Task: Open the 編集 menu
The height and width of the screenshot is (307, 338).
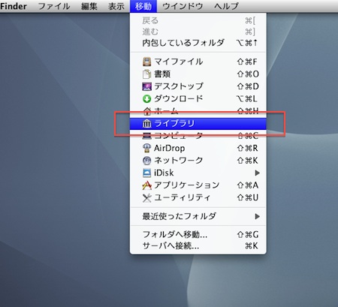Action: (x=89, y=6)
